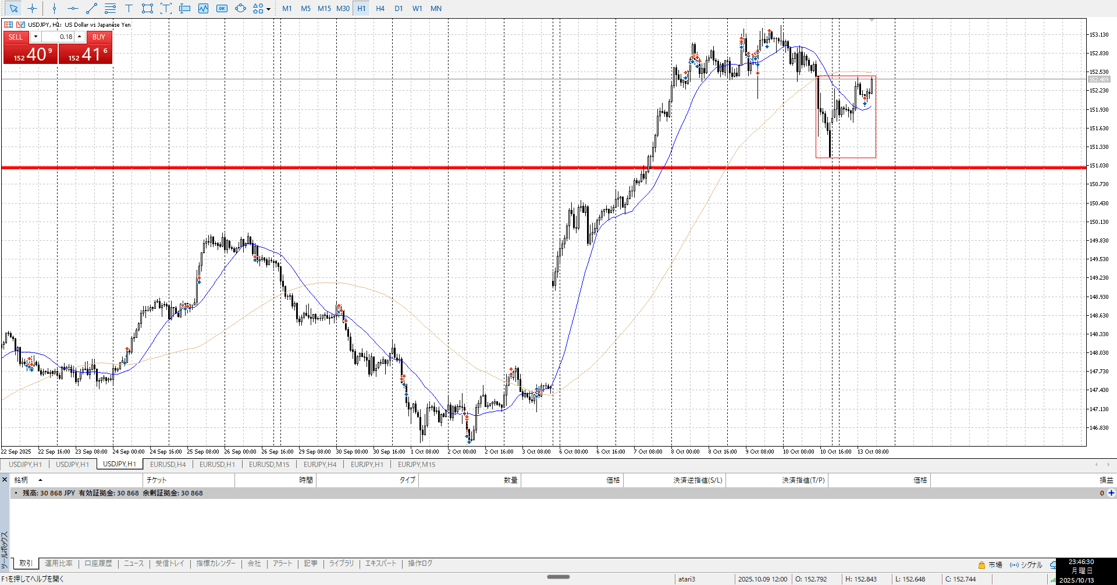Select the text object tool
This screenshot has height=585, width=1117.
pyautogui.click(x=129, y=8)
